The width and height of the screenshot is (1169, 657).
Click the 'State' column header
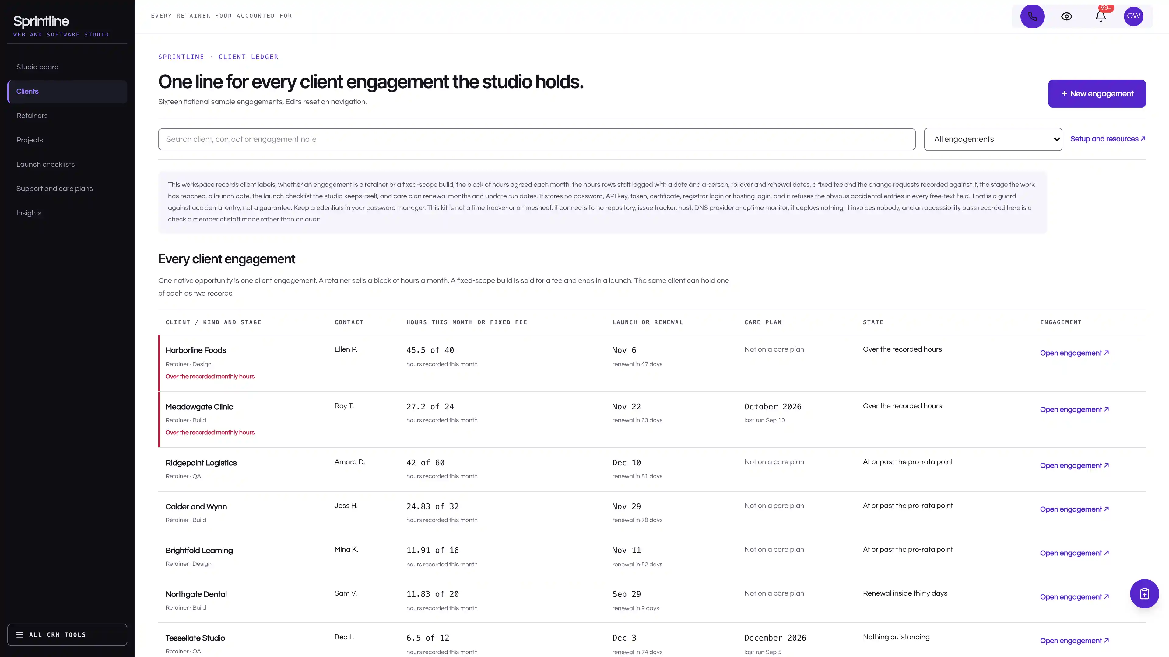[x=873, y=322]
